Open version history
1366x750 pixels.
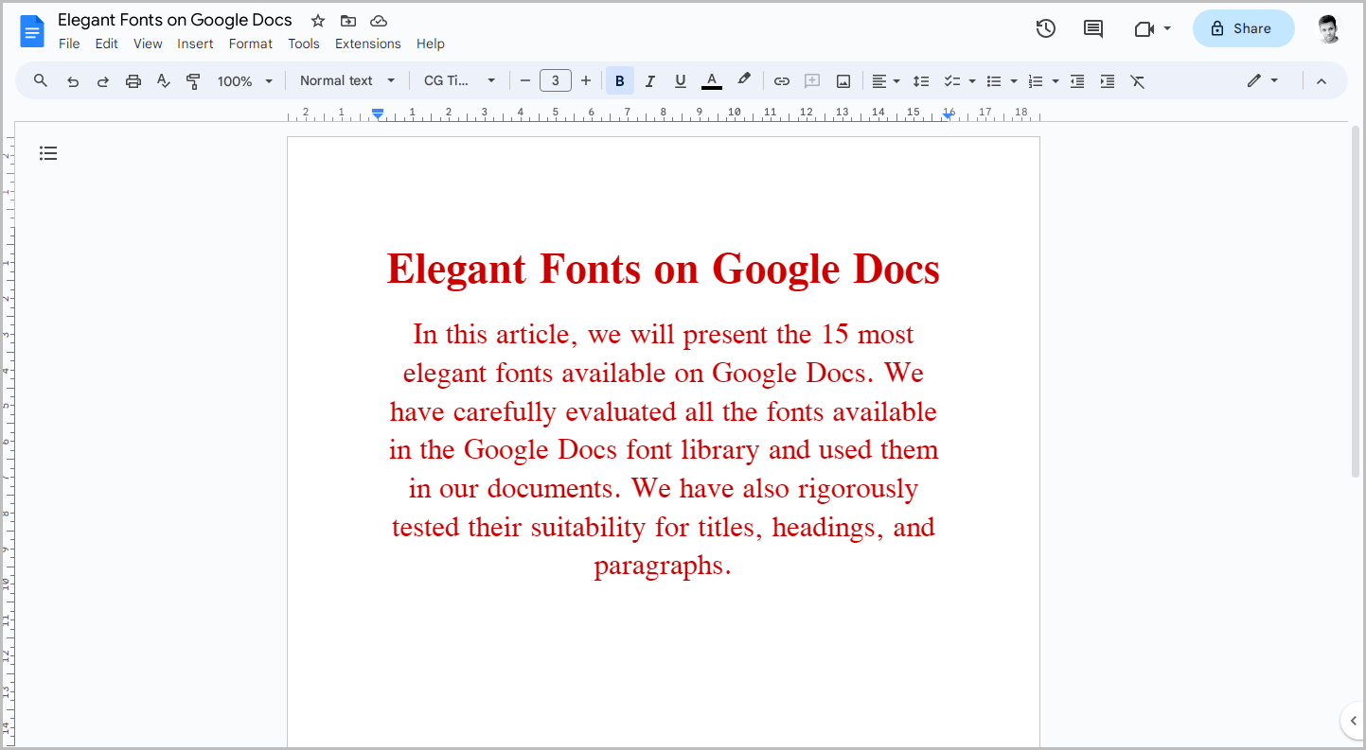coord(1045,28)
